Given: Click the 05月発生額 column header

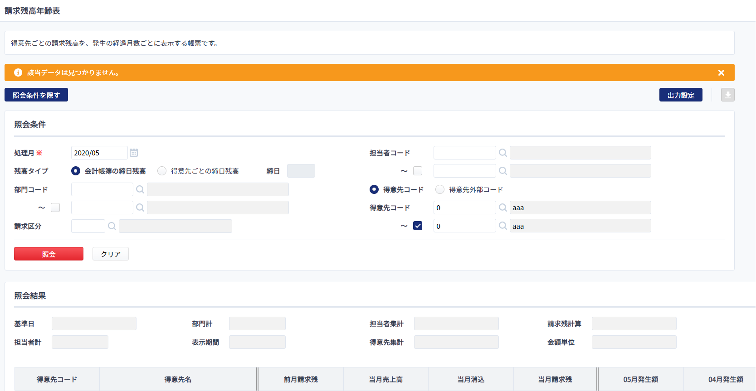Looking at the screenshot, I should pos(641,379).
